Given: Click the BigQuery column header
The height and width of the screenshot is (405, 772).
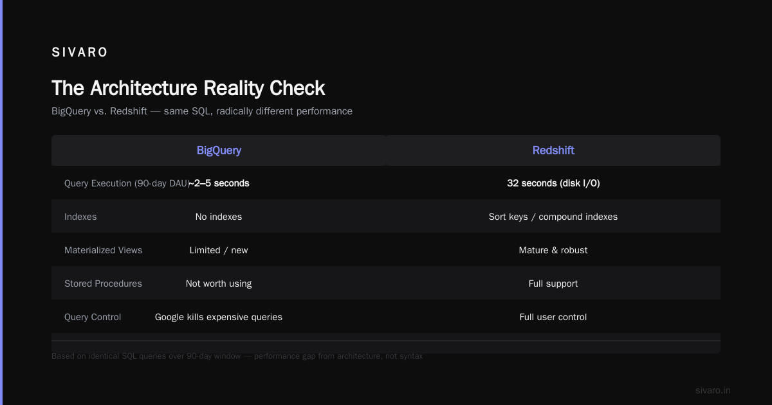Looking at the screenshot, I should coord(219,150).
